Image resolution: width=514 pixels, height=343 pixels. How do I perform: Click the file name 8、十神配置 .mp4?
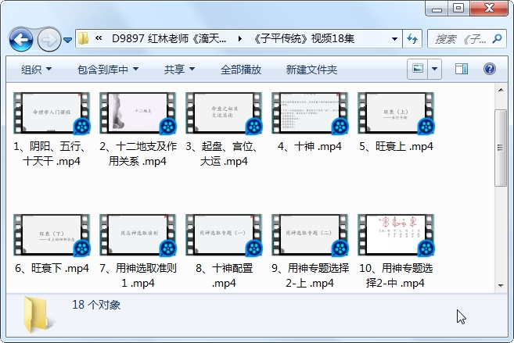coord(224,276)
